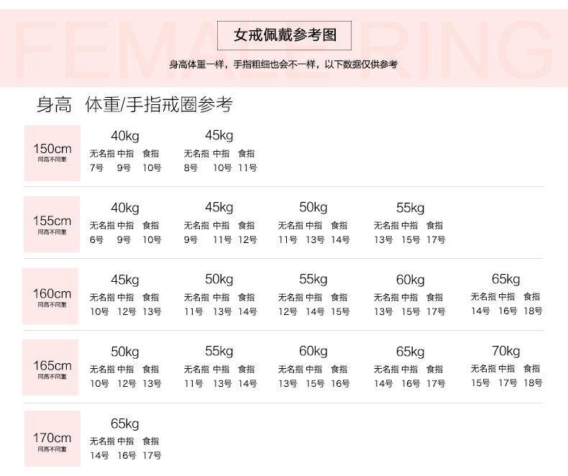The image size is (568, 476).
Task: Click 65kg label in the 170cm row
Action: click(125, 424)
